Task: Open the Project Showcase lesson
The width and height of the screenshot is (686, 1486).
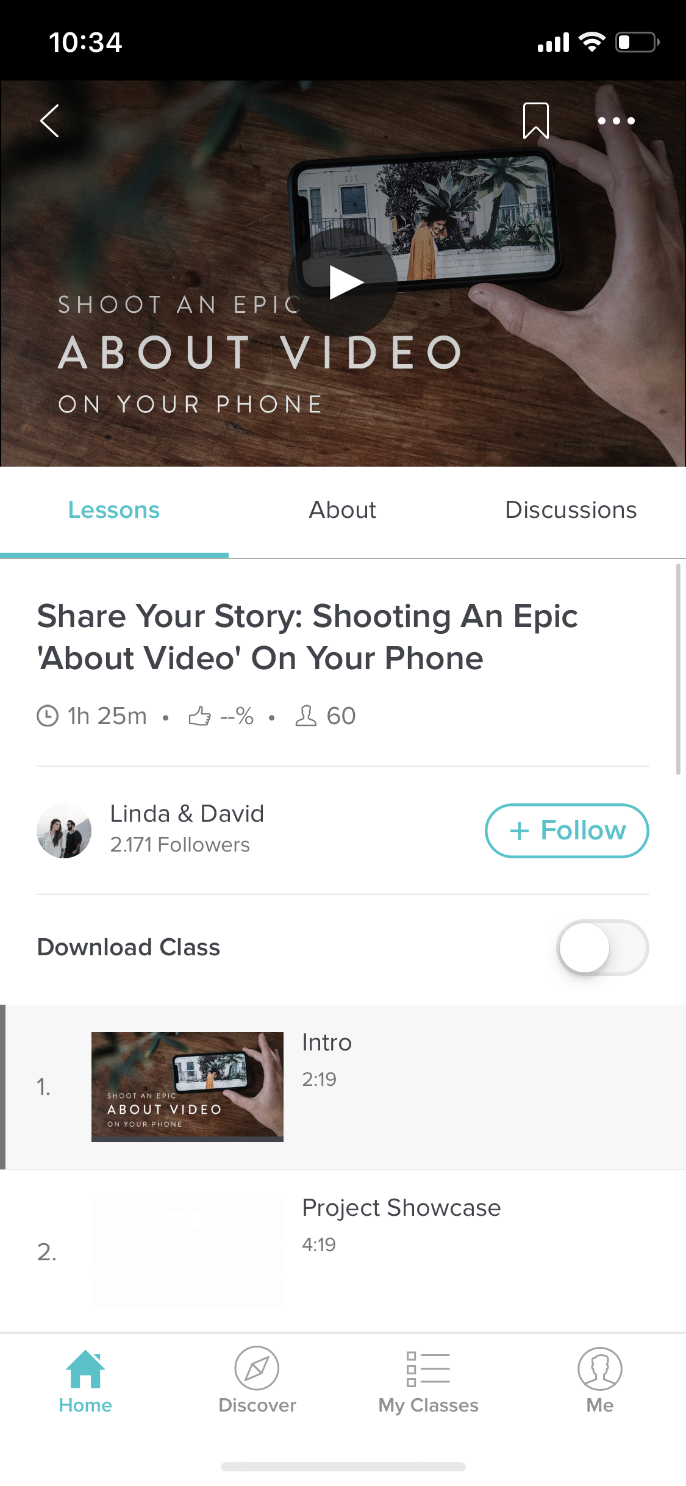Action: coord(401,1208)
